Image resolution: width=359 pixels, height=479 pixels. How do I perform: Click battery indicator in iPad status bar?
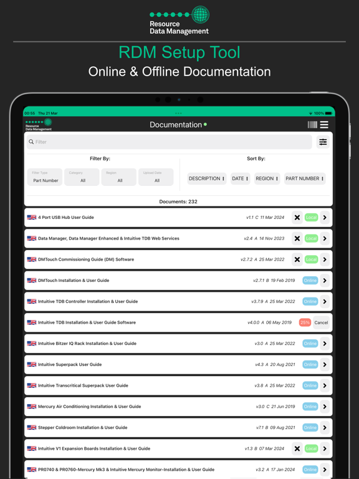[328, 114]
